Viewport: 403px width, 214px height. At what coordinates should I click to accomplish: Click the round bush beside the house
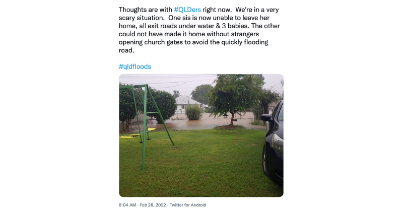pyautogui.click(x=194, y=112)
